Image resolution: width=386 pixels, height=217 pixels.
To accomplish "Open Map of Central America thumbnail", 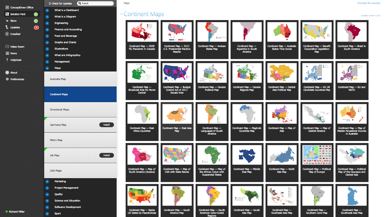I will point(317,121).
